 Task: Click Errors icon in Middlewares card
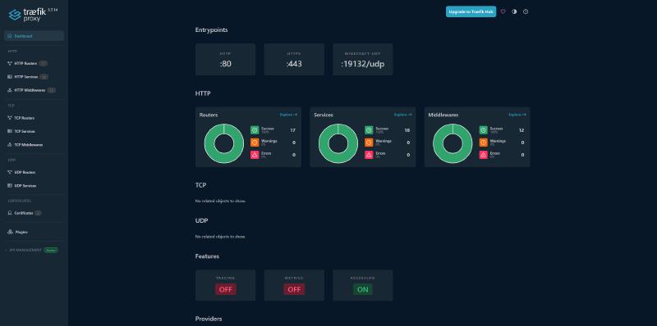(x=484, y=155)
